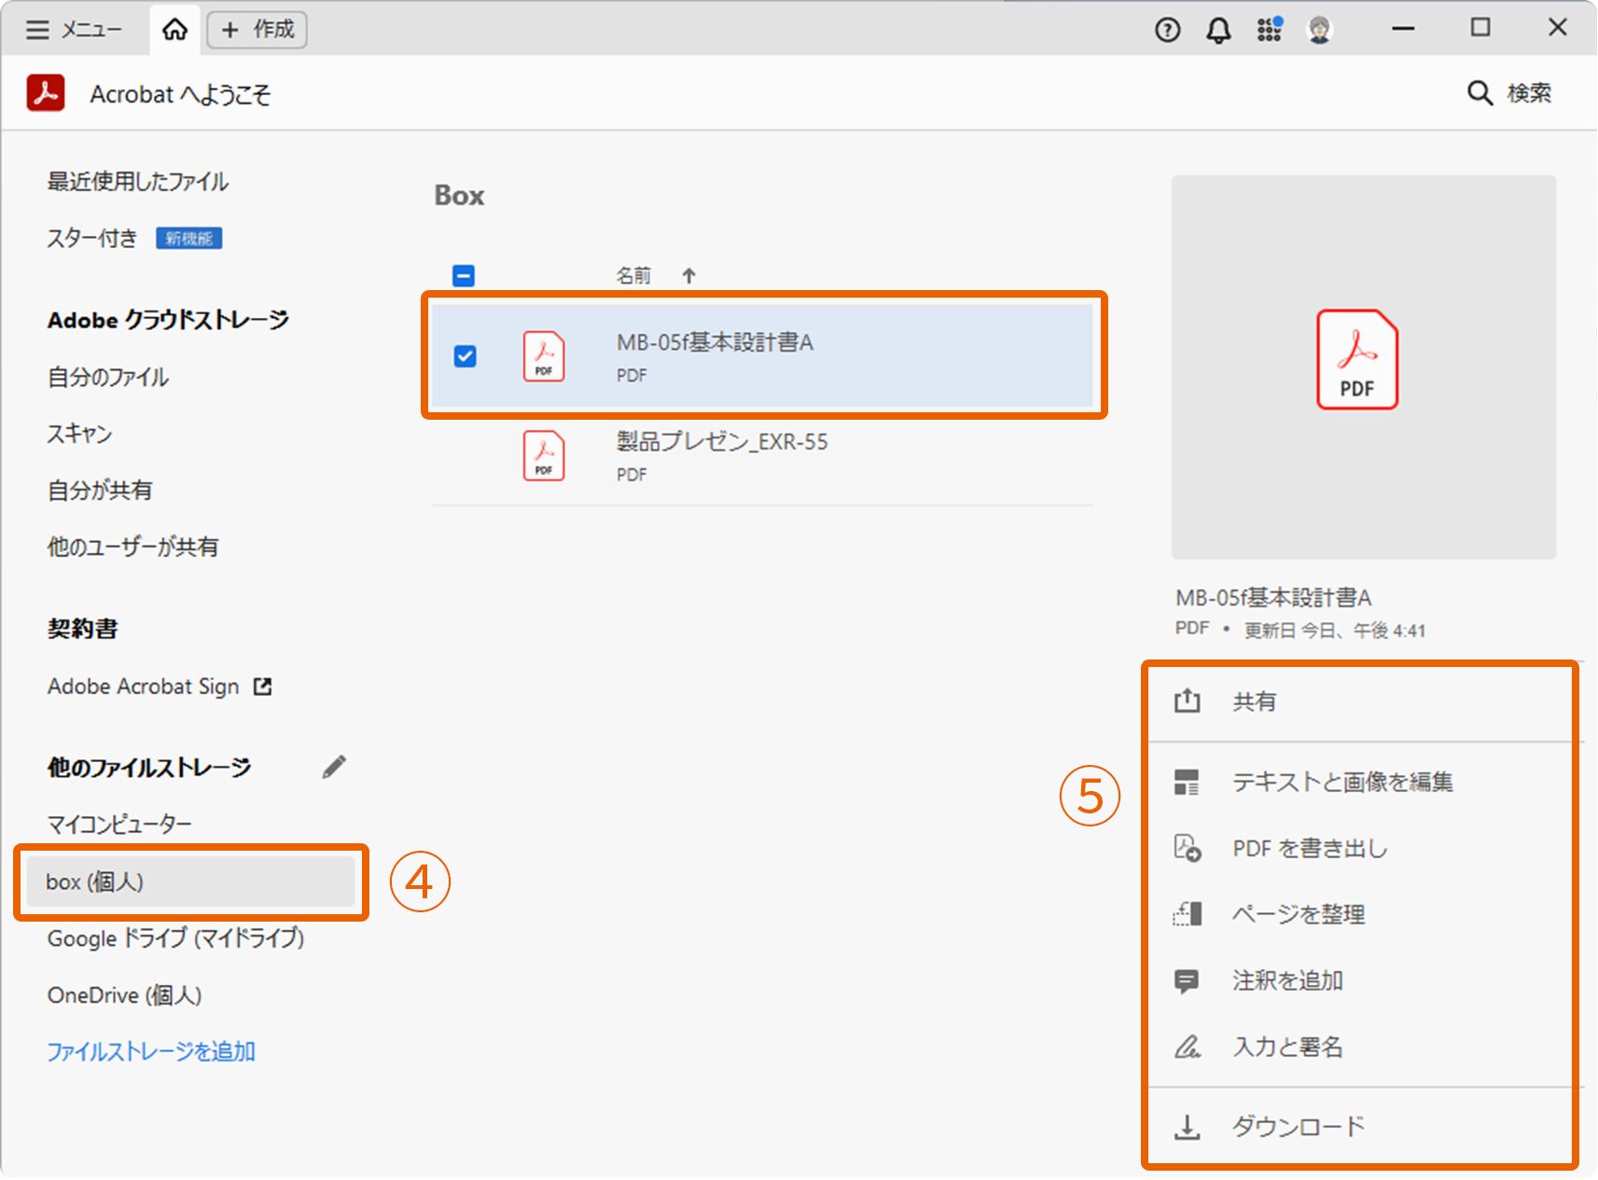Click the テキストと画像を編集 icon
Viewport: 1598px width, 1180px height.
(x=1187, y=782)
